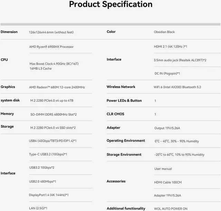Click the AMD Radeon 680M graphics value
Screen dimensions: 221x211
(57, 87)
